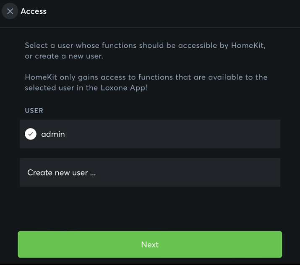The width and height of the screenshot is (300, 265).
Task: Dismiss the dialog using the top-left circle button
Action: (x=10, y=11)
